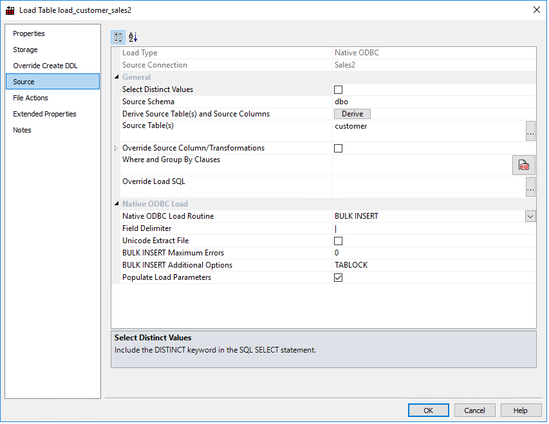Edit the Source Schema value dbo

(x=434, y=102)
